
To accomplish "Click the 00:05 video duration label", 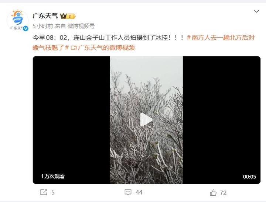I will (249, 177).
